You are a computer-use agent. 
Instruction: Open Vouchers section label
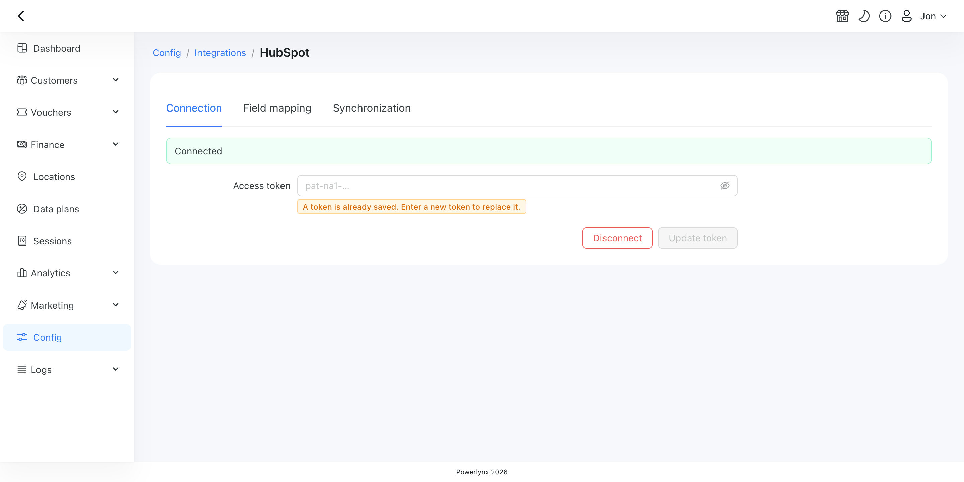(51, 112)
